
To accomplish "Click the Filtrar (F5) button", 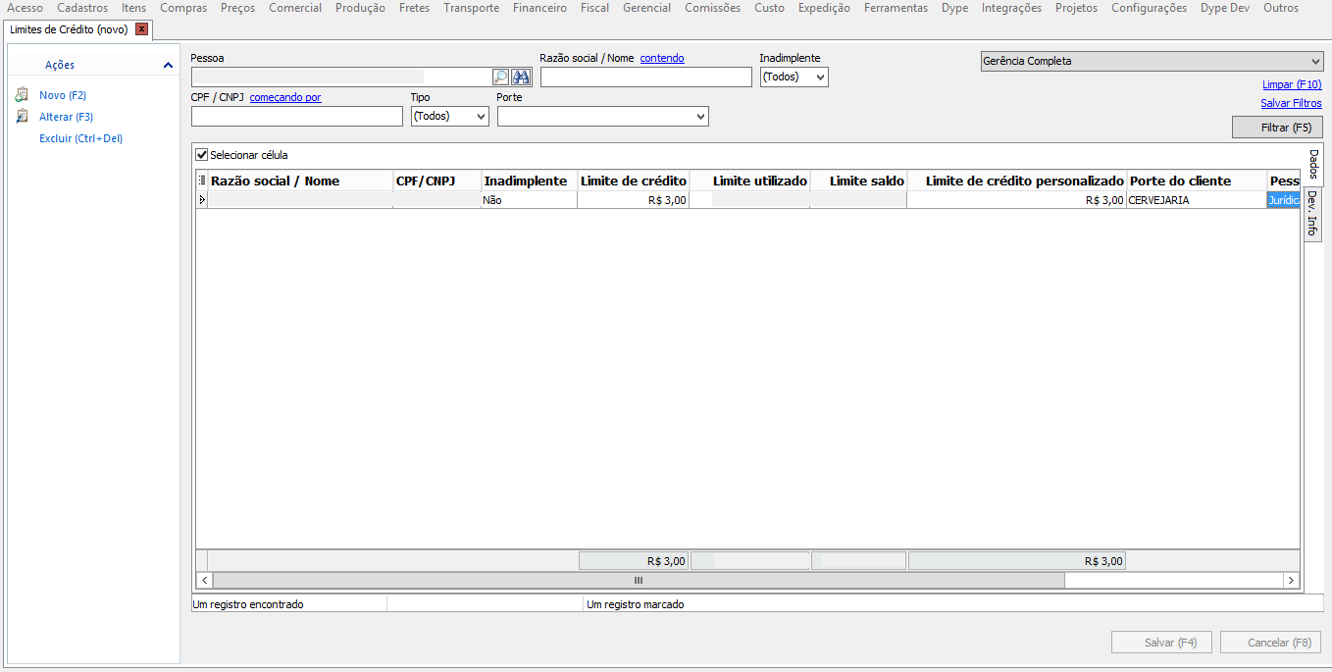I will coord(1277,128).
